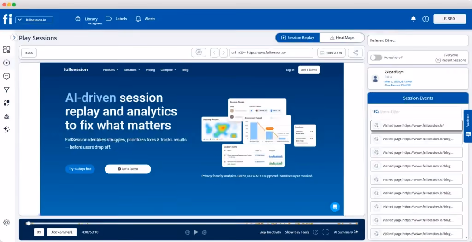
Task: Click the share icon button
Action: point(355,52)
